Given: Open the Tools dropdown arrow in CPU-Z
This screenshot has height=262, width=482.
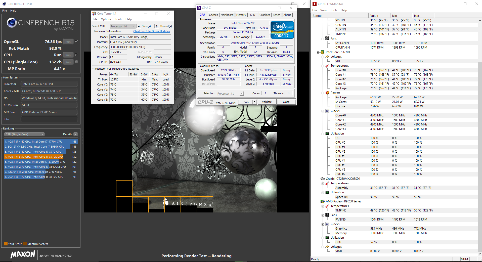Looking at the screenshot, I should point(254,102).
